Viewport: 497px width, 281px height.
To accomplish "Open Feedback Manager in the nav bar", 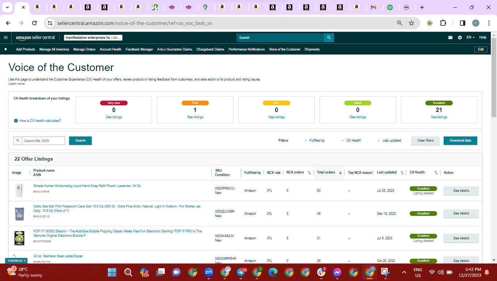I will point(139,49).
